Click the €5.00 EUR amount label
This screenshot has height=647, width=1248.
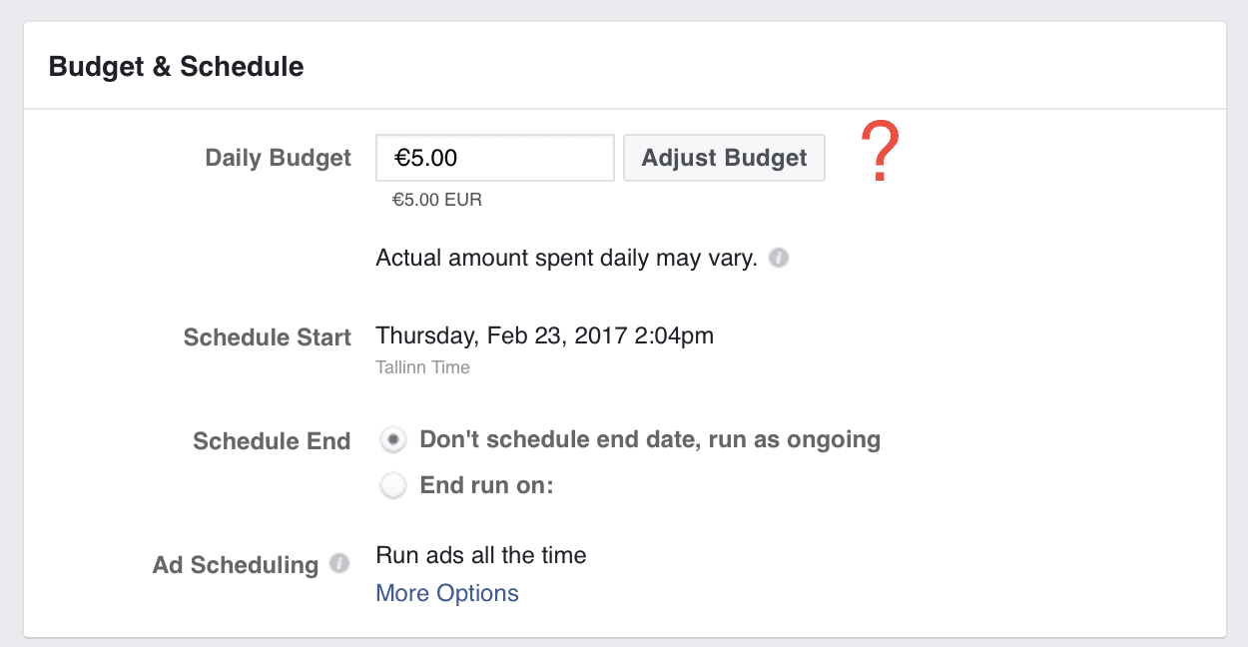[x=435, y=199]
